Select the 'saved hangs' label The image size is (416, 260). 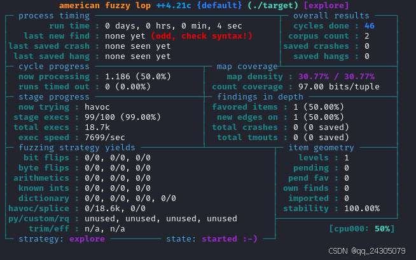point(321,56)
